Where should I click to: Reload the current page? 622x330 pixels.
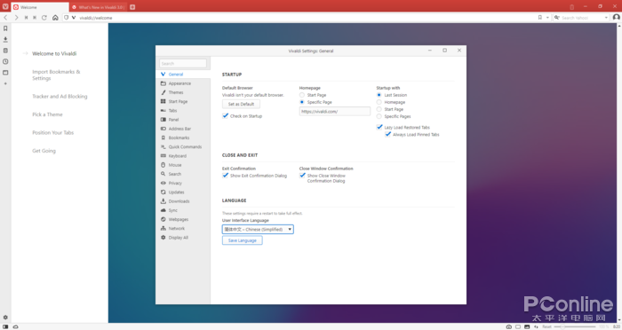[44, 18]
